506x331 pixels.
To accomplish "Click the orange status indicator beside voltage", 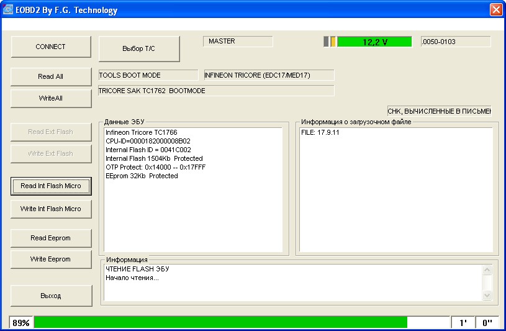I will click(x=333, y=42).
